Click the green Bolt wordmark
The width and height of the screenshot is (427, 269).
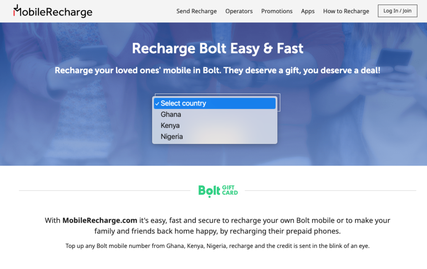pos(209,191)
